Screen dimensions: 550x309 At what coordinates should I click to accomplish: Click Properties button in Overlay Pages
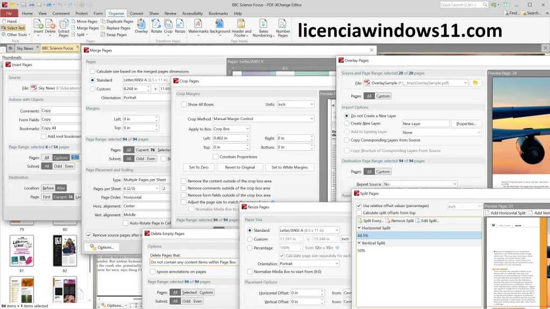point(466,124)
